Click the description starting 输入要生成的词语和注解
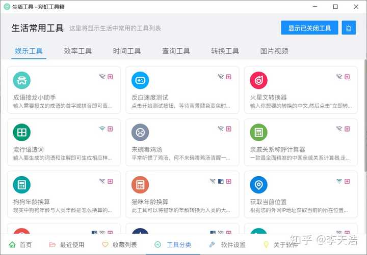367x255 pixels. [x=62, y=158]
